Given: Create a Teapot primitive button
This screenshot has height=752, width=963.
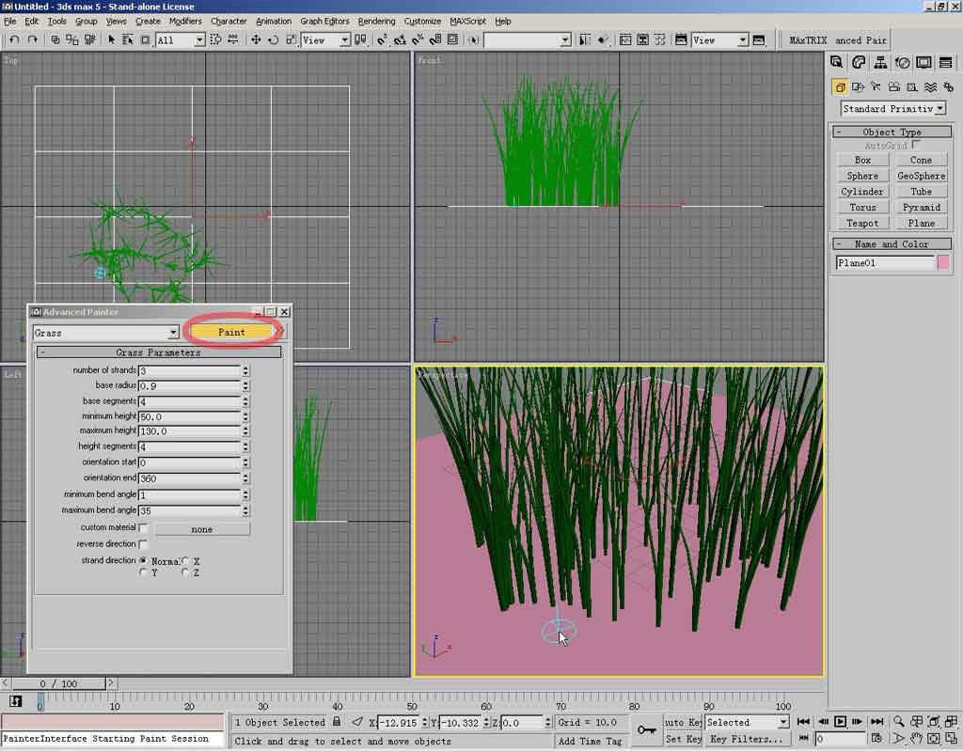Looking at the screenshot, I should pos(862,223).
